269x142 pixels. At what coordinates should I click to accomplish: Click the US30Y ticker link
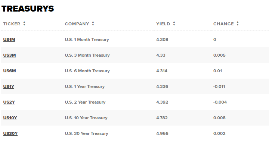pos(10,133)
